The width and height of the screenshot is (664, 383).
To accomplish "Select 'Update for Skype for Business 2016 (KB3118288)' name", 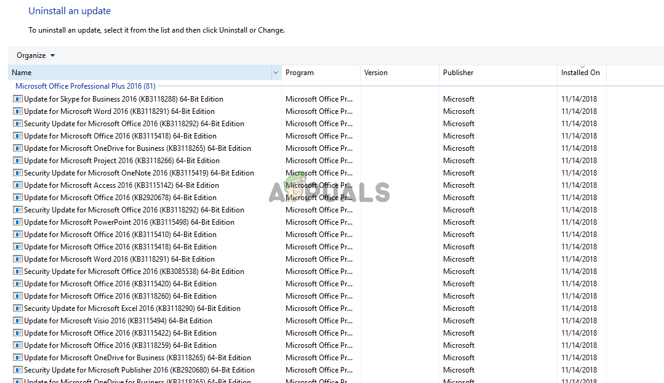I will coord(124,99).
